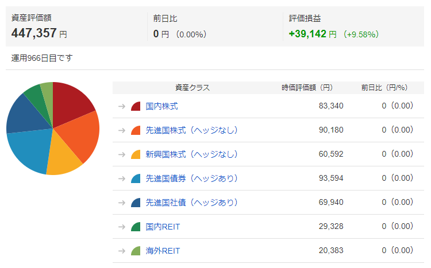Screen dimensions: 431x268
Task: Click the red 国内株式 color icon
Action: pos(136,106)
